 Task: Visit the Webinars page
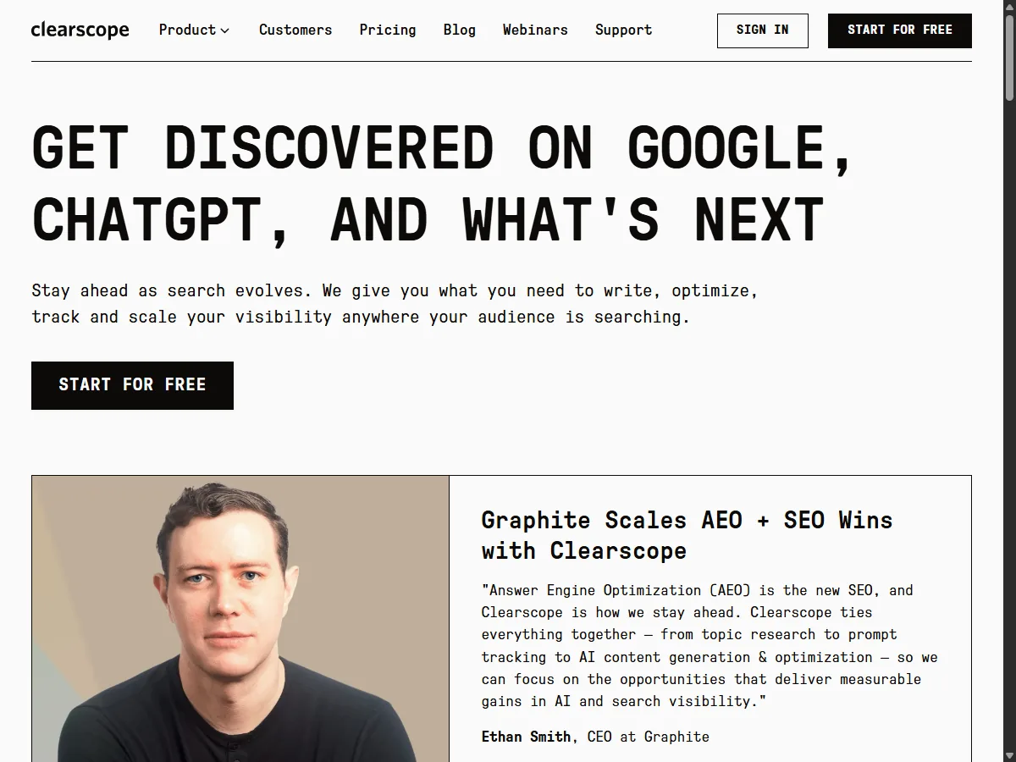tap(535, 30)
